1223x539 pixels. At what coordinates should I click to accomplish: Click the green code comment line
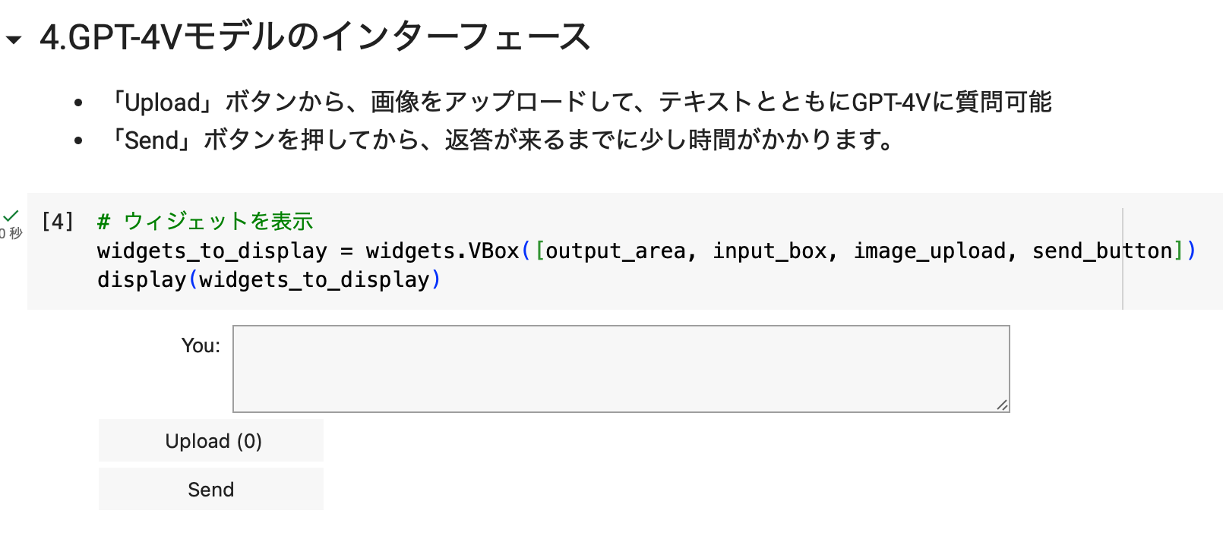[x=205, y=222]
